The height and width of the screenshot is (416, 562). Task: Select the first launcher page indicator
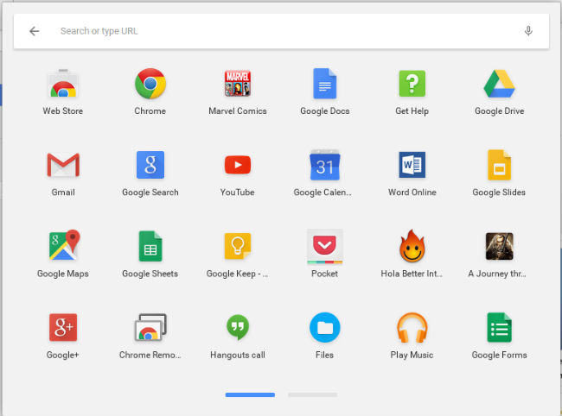pos(250,395)
